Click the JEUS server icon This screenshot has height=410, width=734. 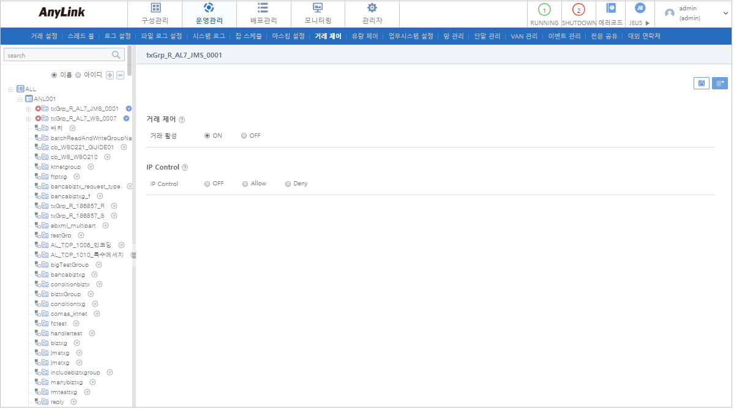click(x=640, y=9)
